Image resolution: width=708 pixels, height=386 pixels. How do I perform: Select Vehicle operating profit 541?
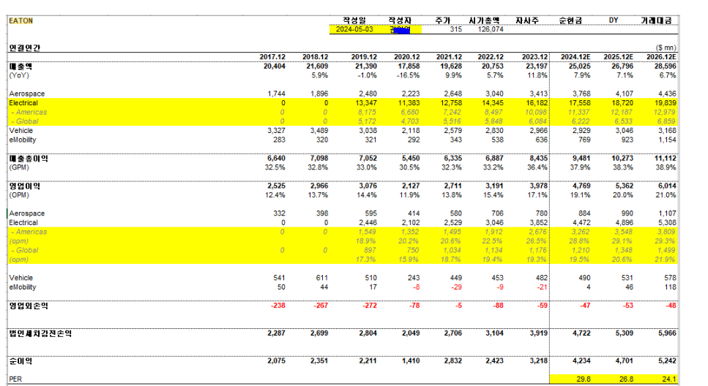[x=280, y=278]
